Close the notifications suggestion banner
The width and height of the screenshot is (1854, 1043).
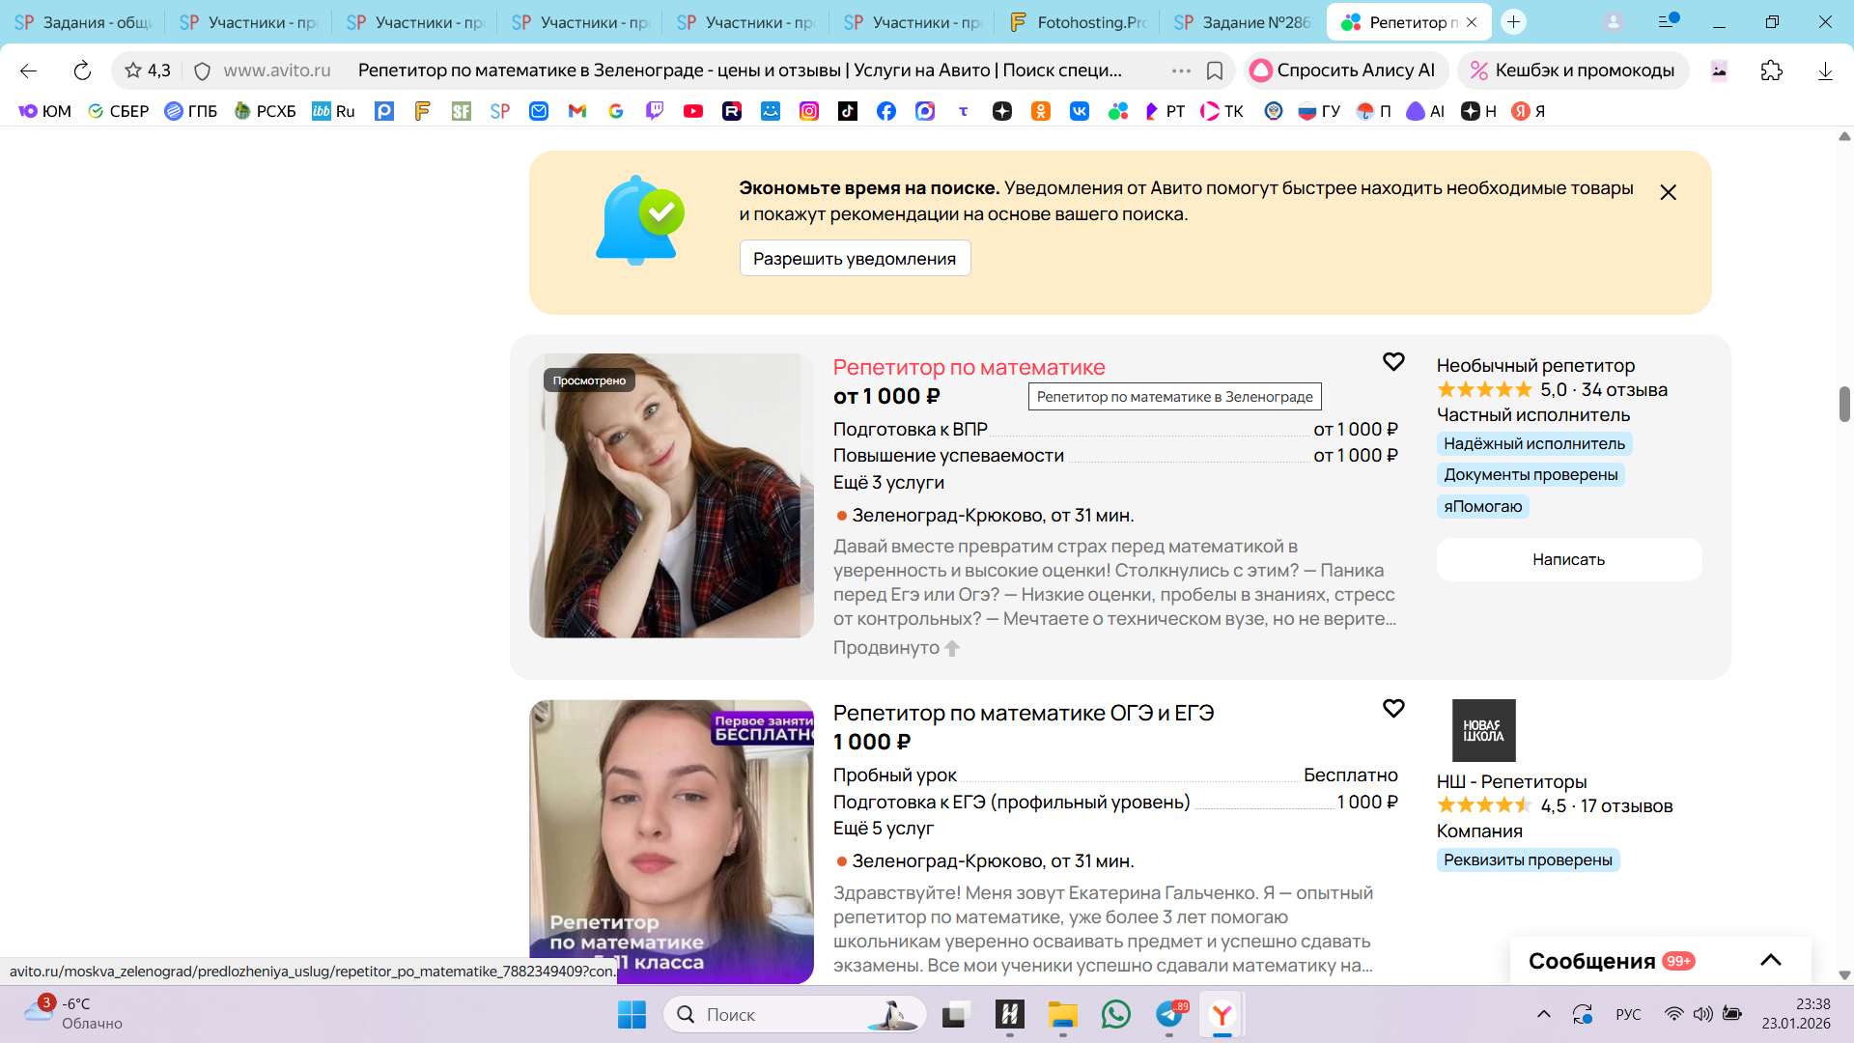pos(1668,192)
